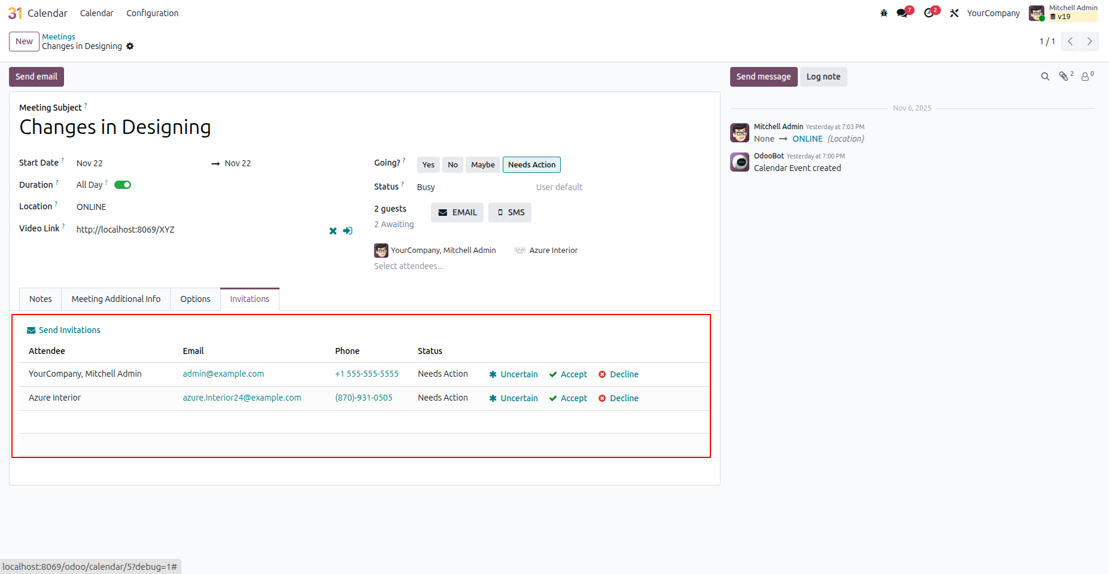Mark Azure Interior as Uncertain
Image resolution: width=1109 pixels, height=574 pixels.
(x=514, y=398)
